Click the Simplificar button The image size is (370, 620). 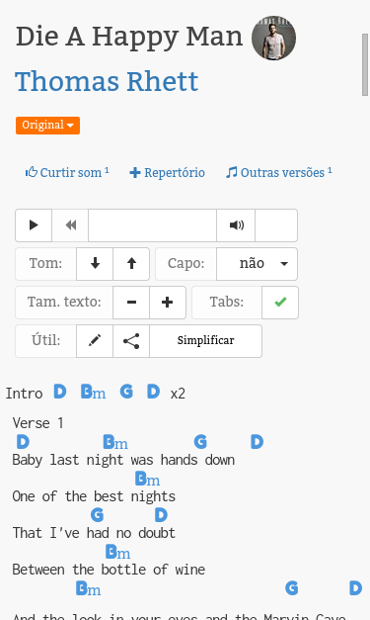tap(205, 341)
